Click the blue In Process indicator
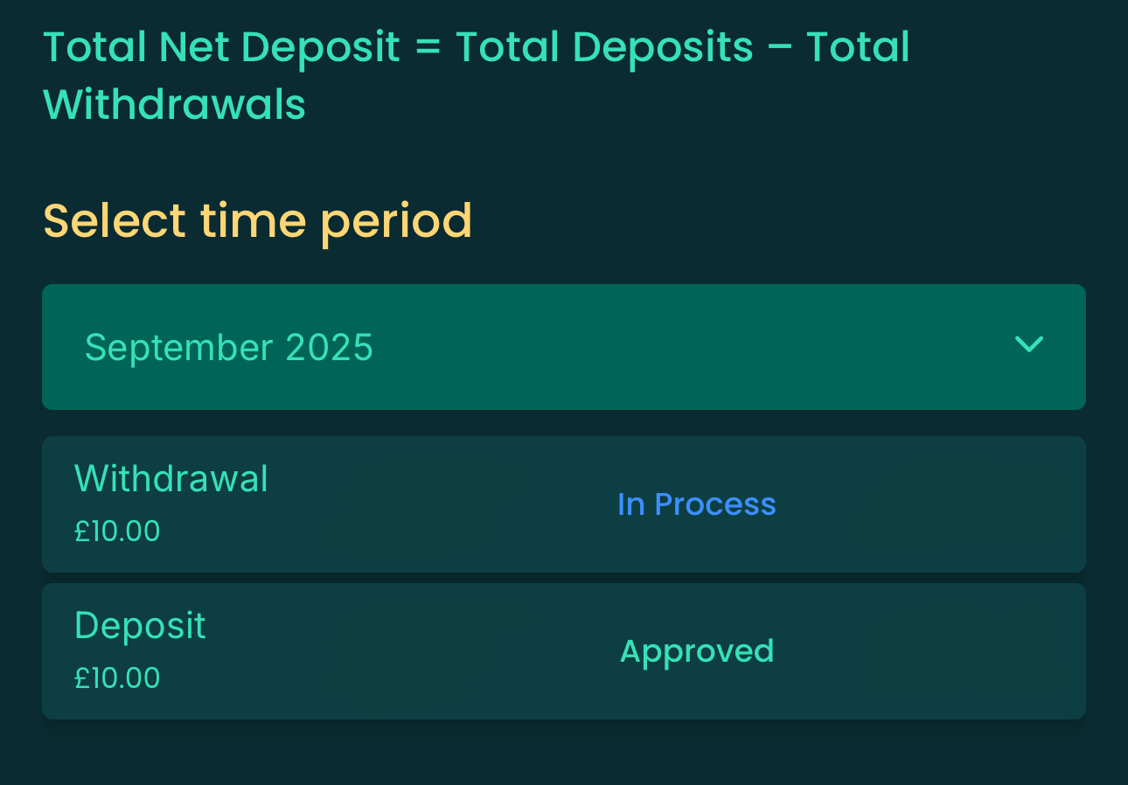Screen dimensions: 1128x785 pyautogui.click(x=696, y=504)
